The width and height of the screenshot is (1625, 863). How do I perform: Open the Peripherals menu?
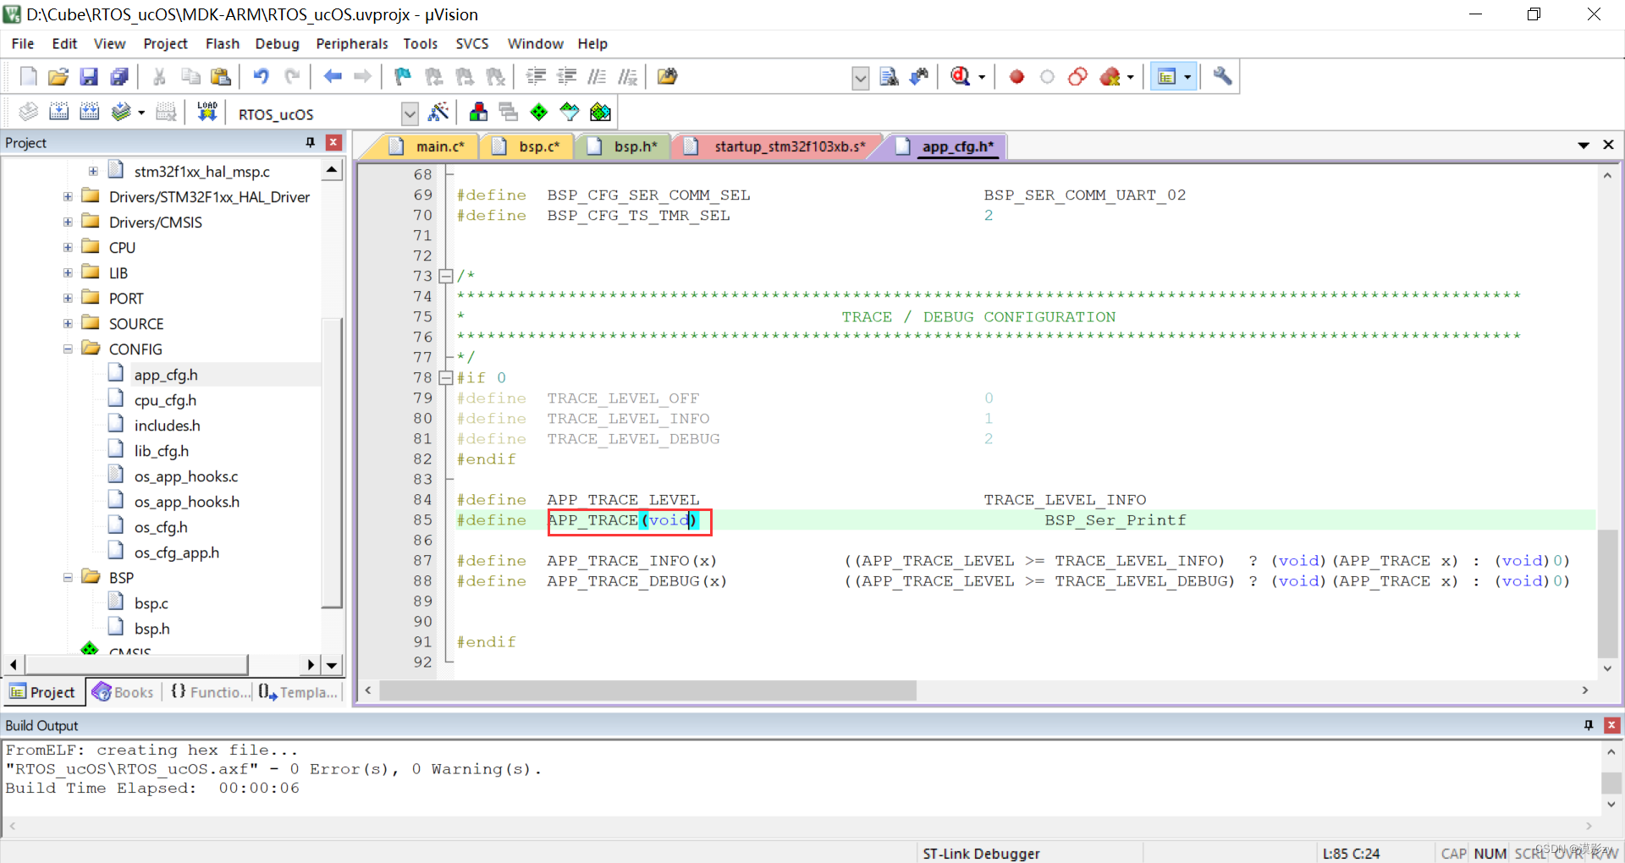351,44
